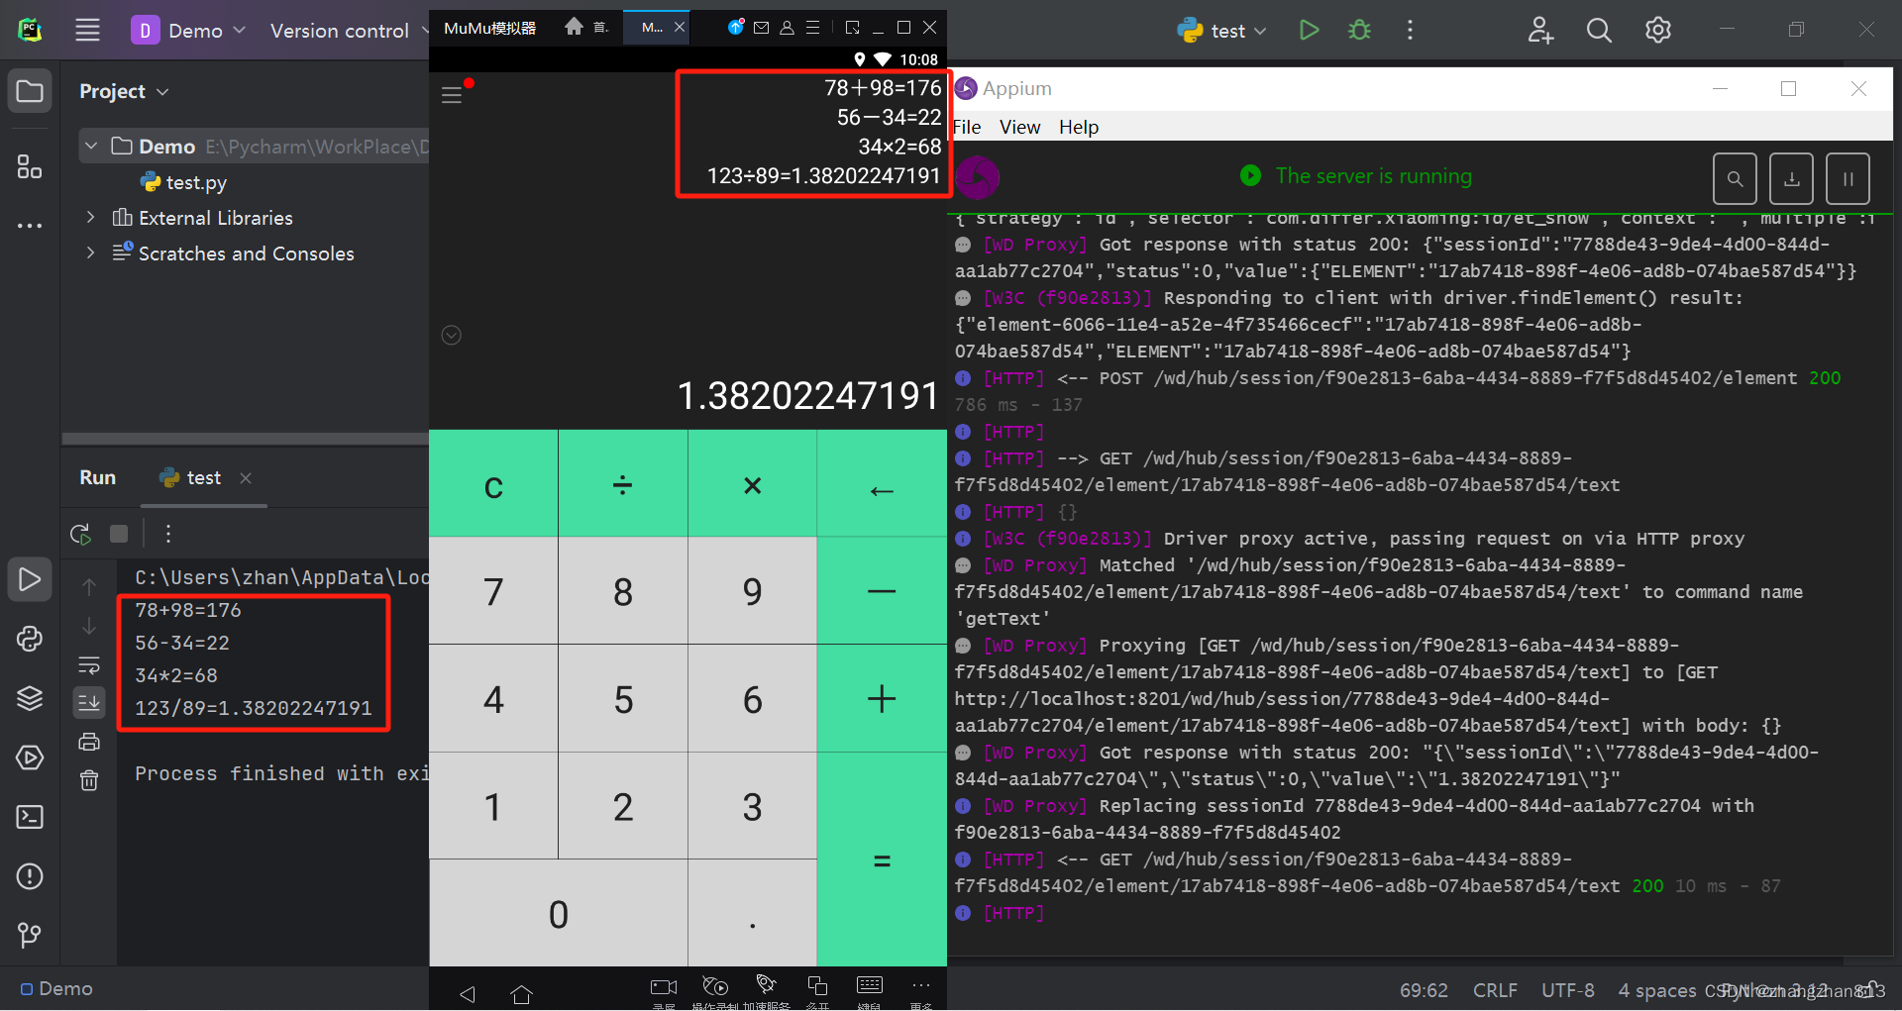The image size is (1902, 1011).
Task: Expand External Libraries node
Action: [91, 217]
